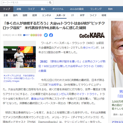The image size is (123, 123).
Task: Share article via Facebook icon
Action: [x=51, y=35]
